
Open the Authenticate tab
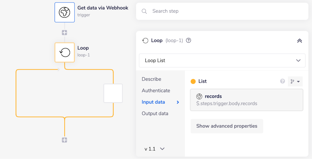156,91
